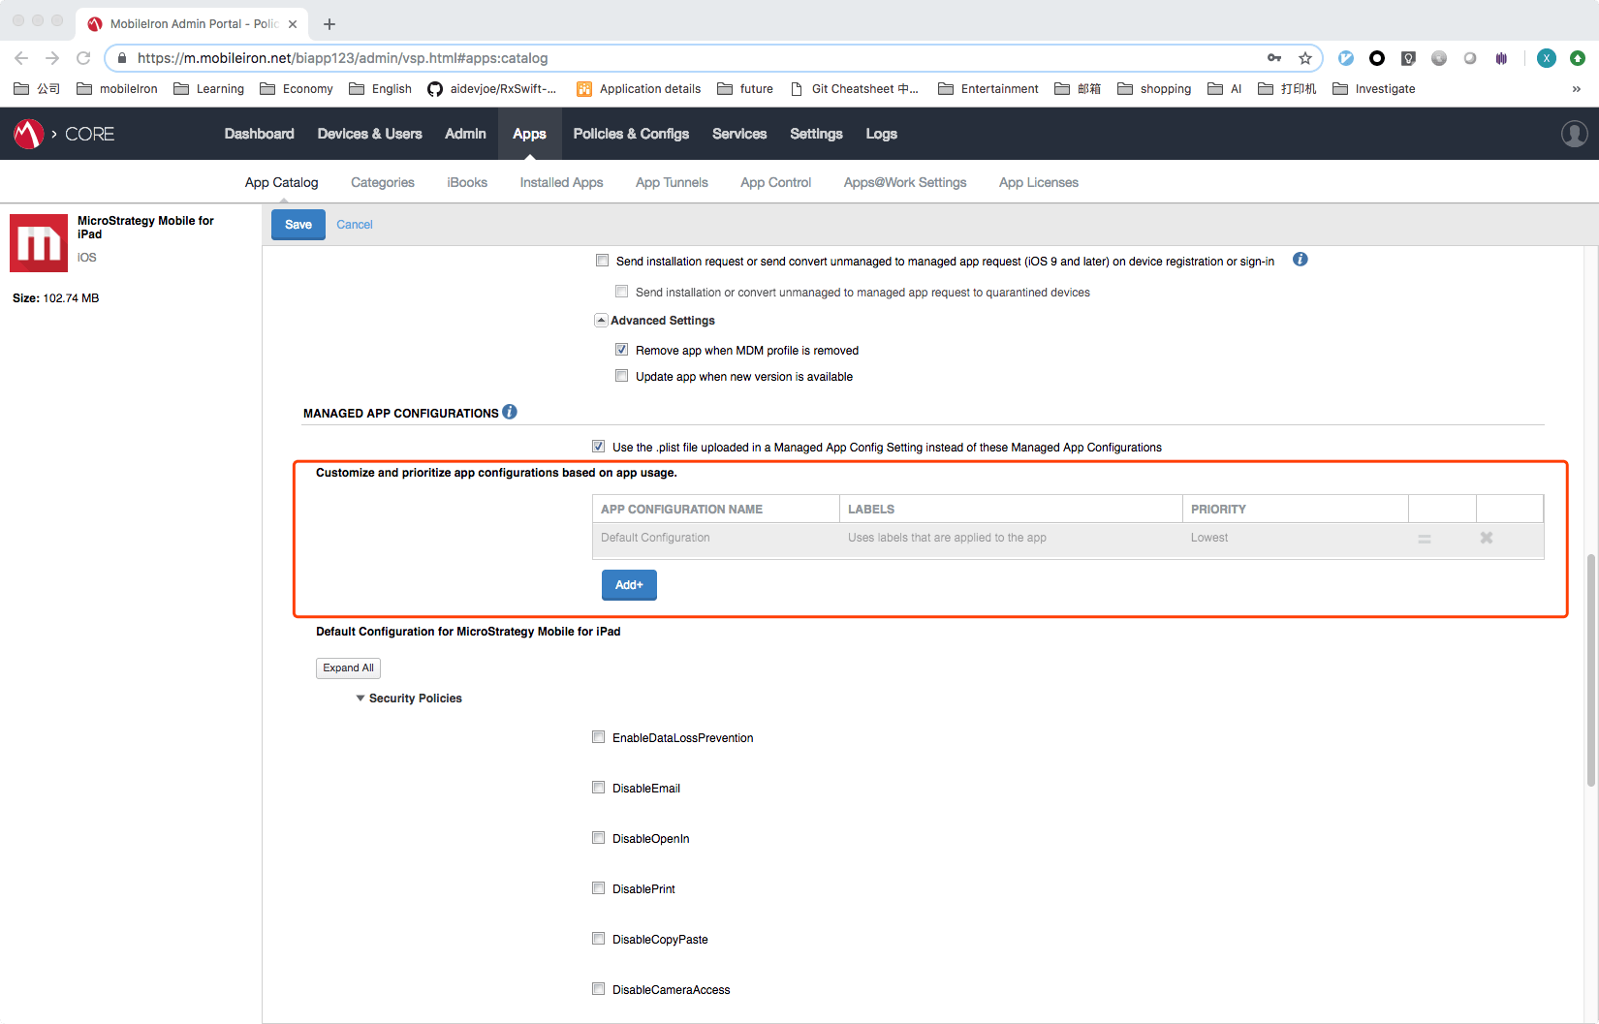Click the MicroStrategy Mobile app icon
1599x1024 pixels.
click(x=39, y=243)
